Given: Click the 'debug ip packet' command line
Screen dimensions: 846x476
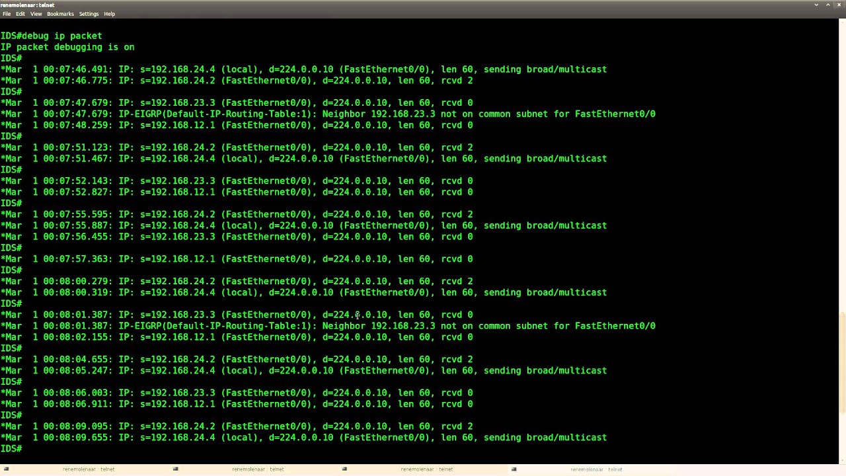Looking at the screenshot, I should pos(52,36).
